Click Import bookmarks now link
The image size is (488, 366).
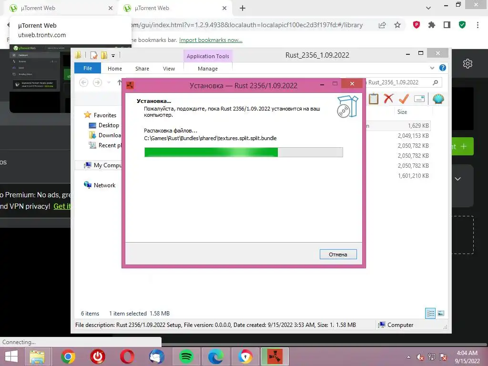point(211,40)
